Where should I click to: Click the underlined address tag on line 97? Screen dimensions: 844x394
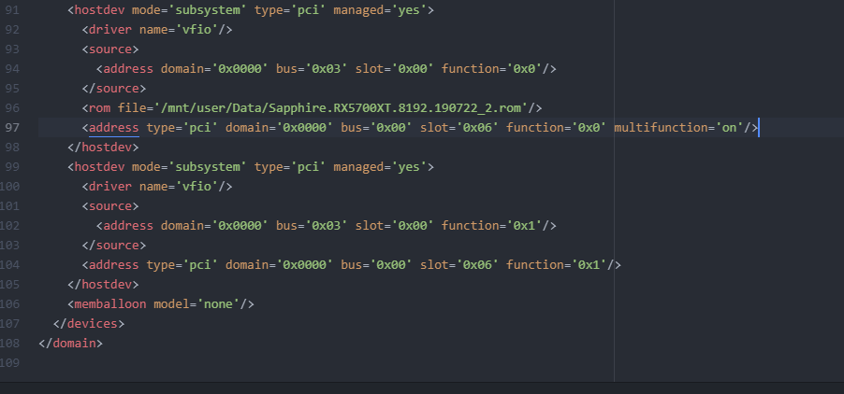point(113,128)
